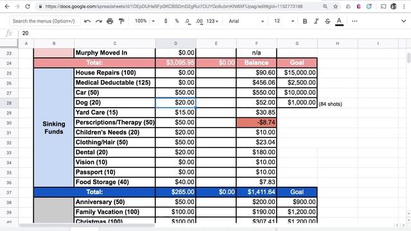Select the Children's Needs (20) cell
Screen dimensions: 411x231
[x=114, y=132]
